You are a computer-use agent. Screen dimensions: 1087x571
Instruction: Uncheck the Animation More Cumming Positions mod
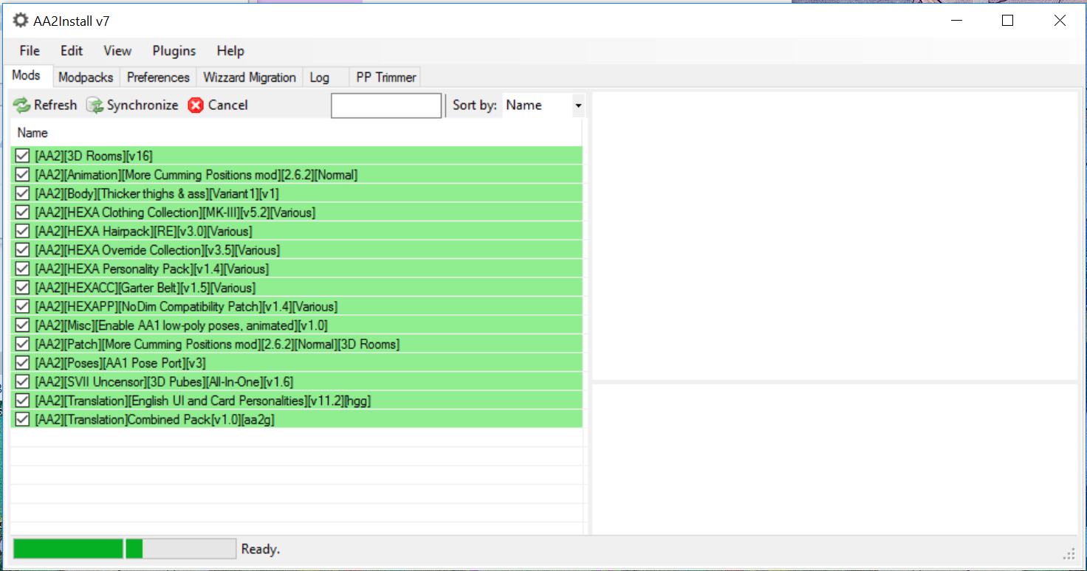22,175
